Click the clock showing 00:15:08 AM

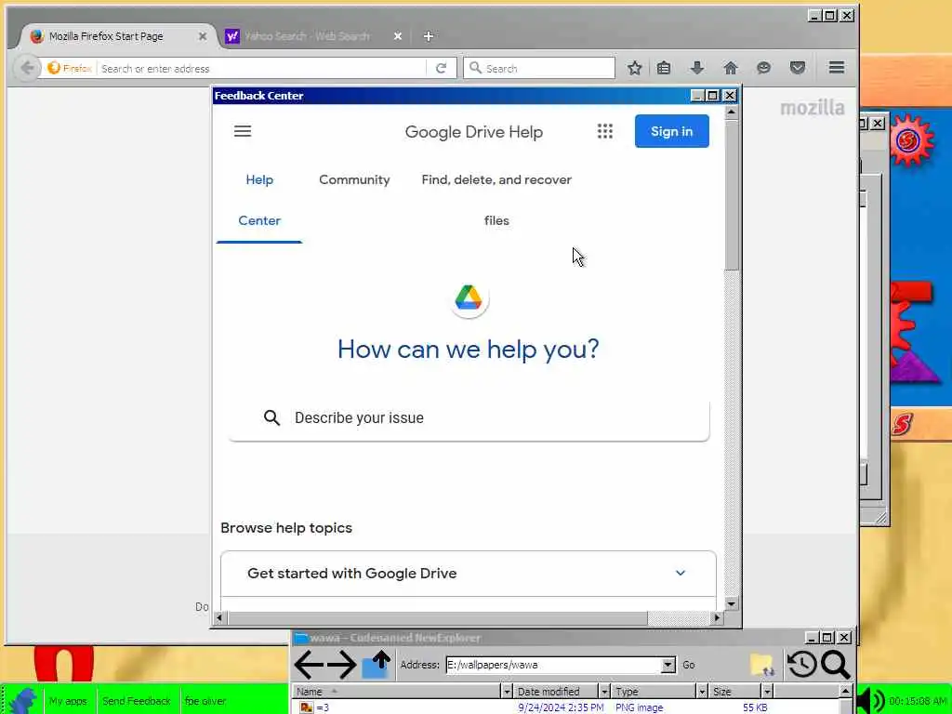pos(917,701)
